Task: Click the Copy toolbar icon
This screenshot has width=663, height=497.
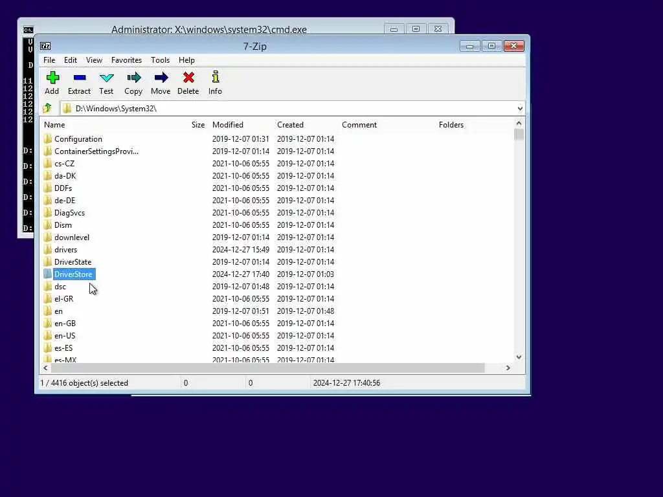Action: (133, 78)
